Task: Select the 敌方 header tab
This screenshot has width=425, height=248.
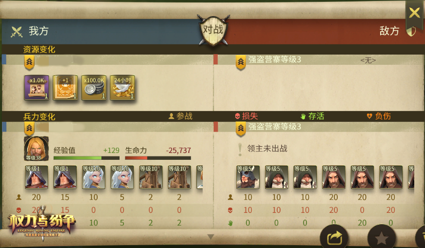Action: (x=389, y=31)
